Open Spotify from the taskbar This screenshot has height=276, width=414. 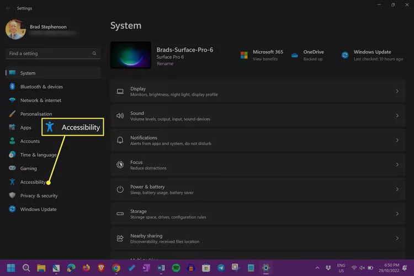coord(176,268)
